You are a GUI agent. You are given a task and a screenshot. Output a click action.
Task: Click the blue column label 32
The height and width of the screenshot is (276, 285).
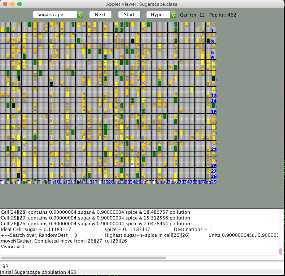pos(175,182)
